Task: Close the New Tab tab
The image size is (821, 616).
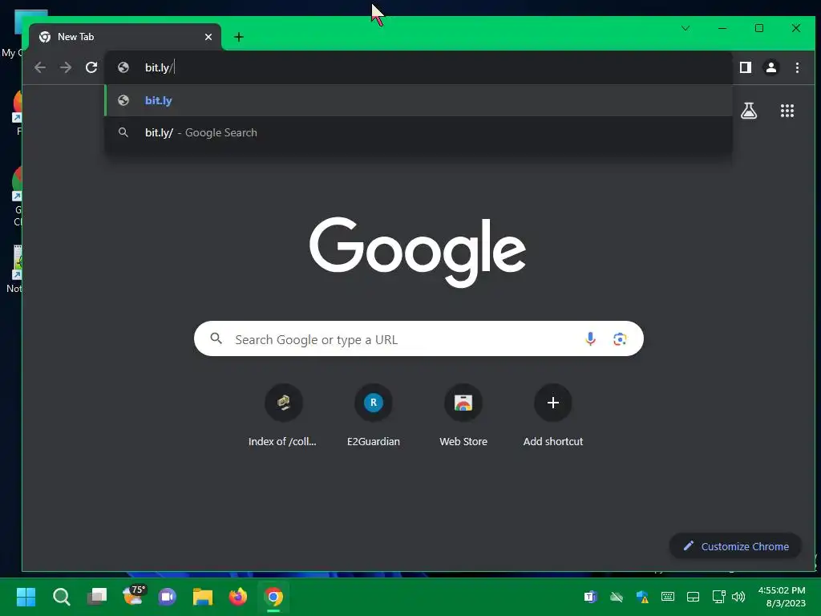Action: [x=208, y=37]
